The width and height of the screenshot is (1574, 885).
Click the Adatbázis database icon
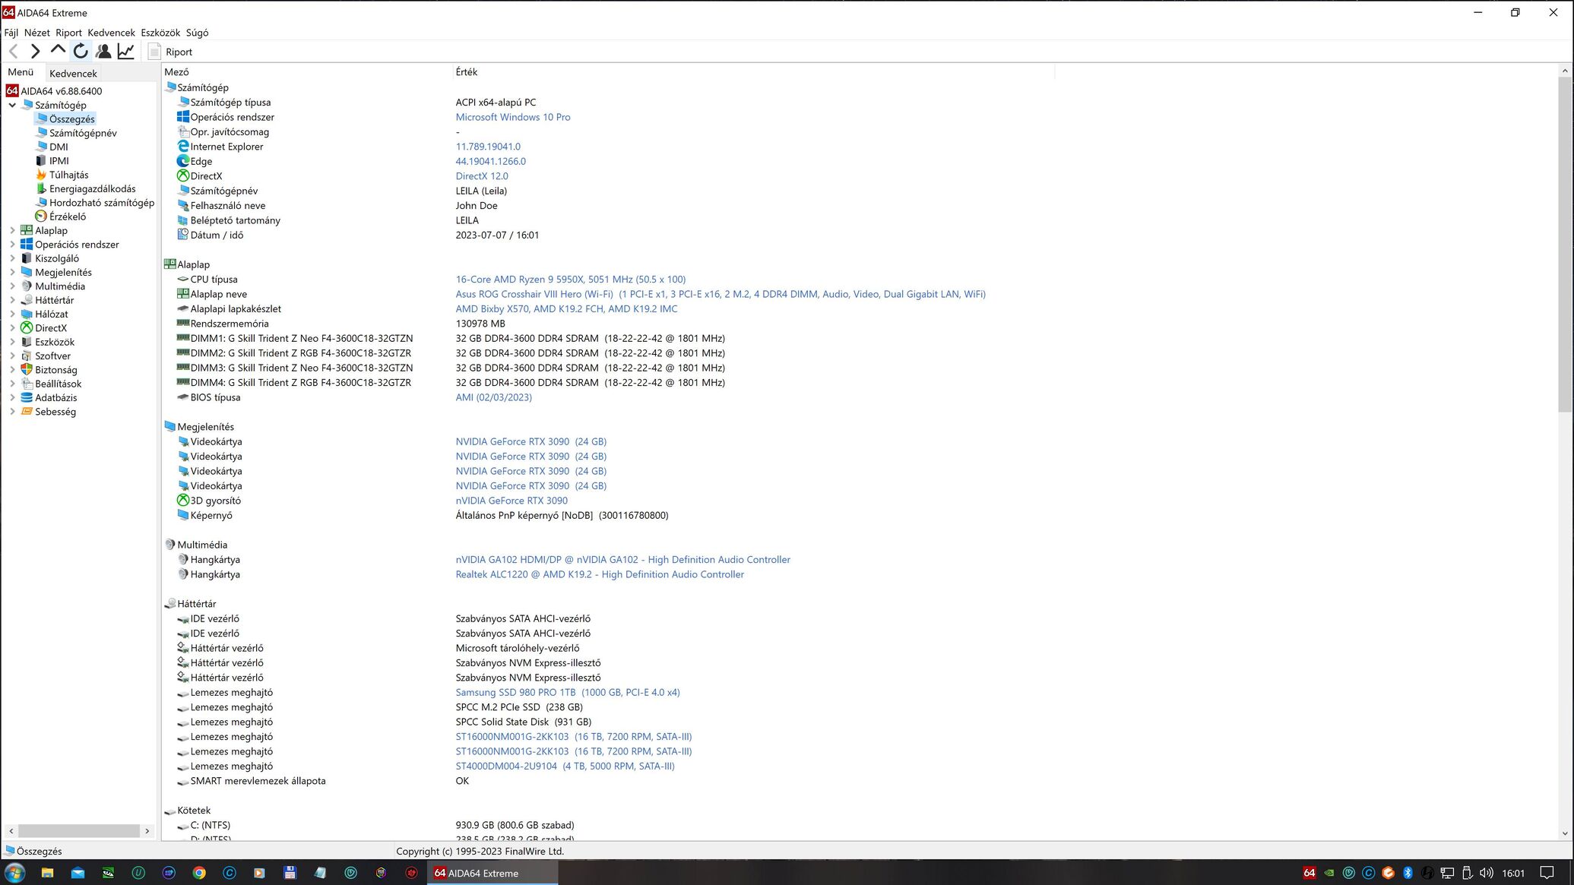coord(27,397)
